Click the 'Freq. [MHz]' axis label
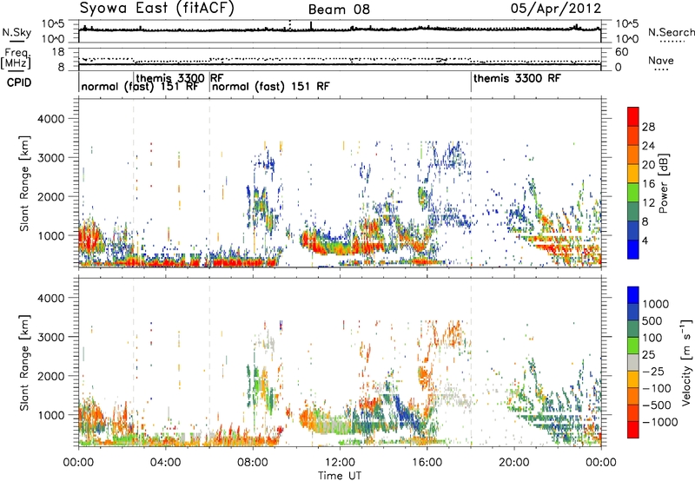This screenshot has height=481, width=695. coord(16,59)
